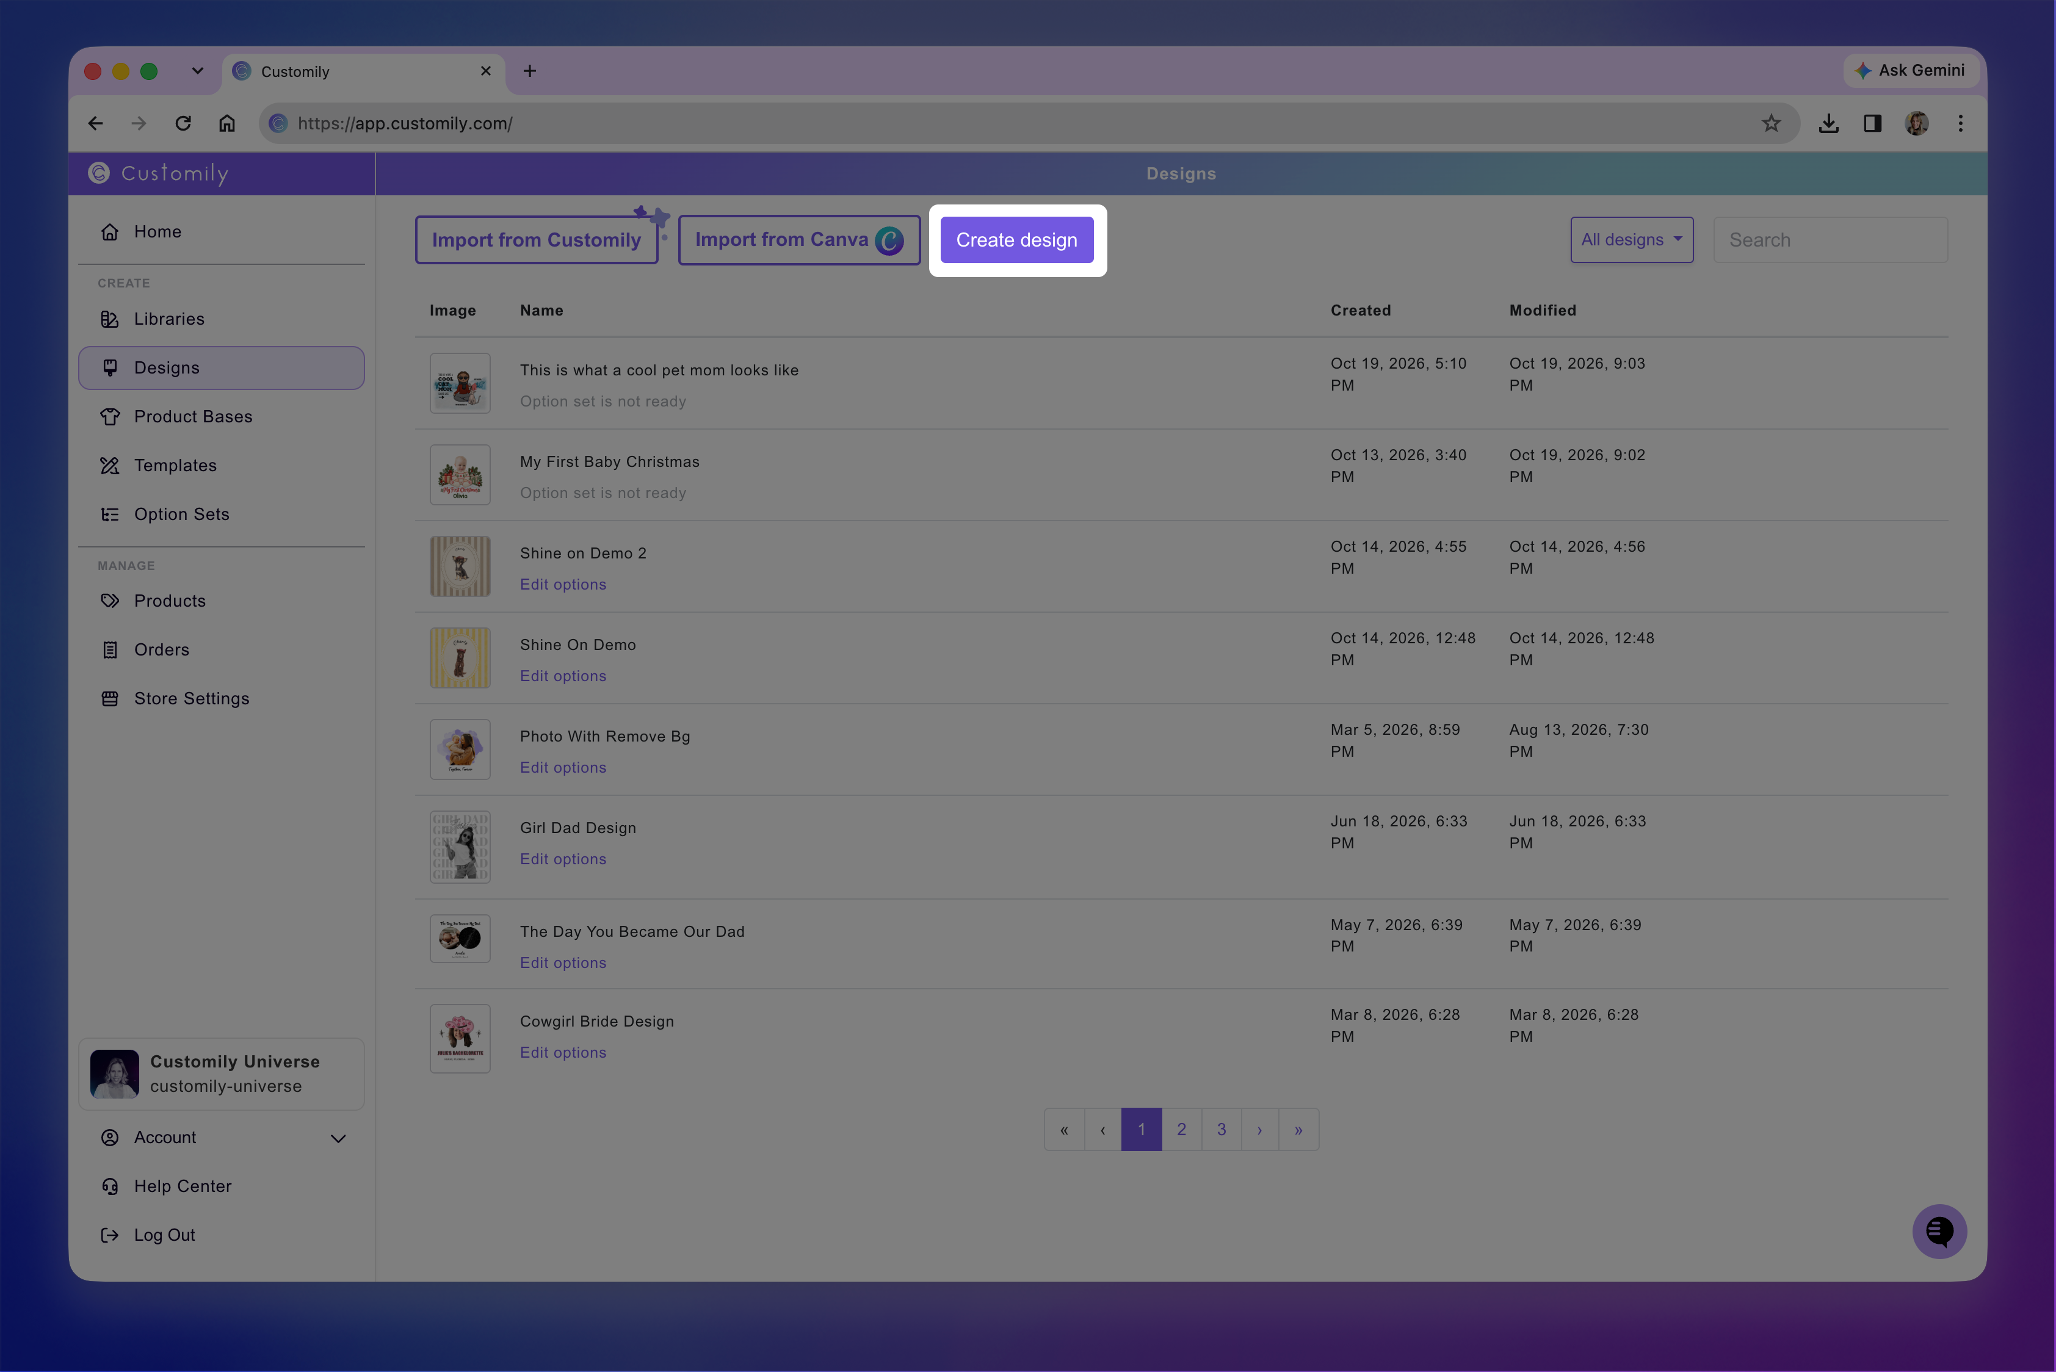Expand the Account menu chevron
The width and height of the screenshot is (2056, 1372).
pos(339,1138)
